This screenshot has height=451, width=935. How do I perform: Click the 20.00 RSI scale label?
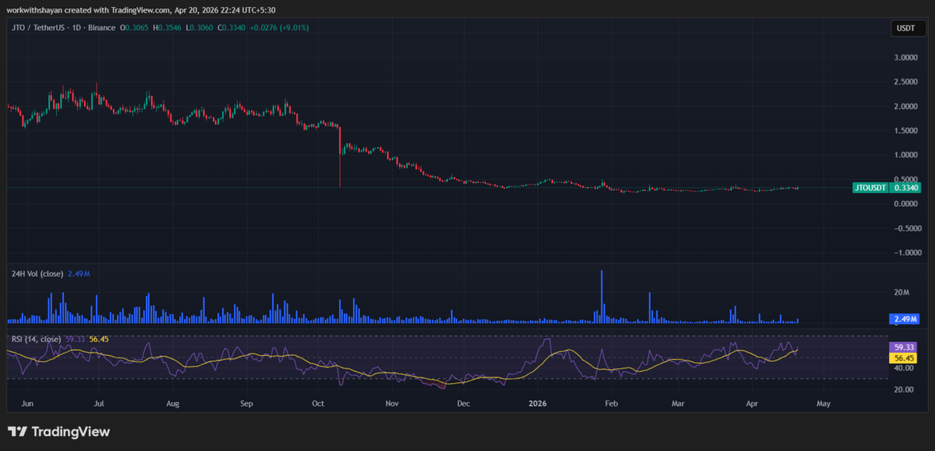pyautogui.click(x=904, y=389)
